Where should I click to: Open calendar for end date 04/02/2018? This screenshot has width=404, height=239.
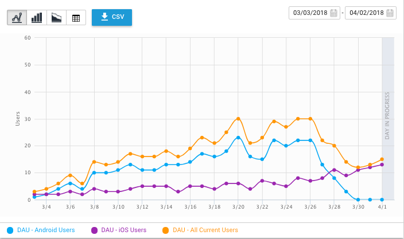391,13
